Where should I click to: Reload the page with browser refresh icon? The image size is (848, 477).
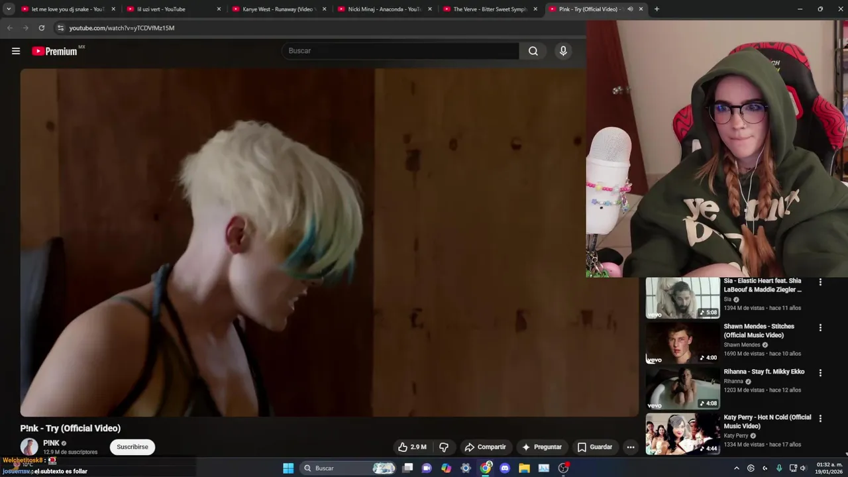42,28
